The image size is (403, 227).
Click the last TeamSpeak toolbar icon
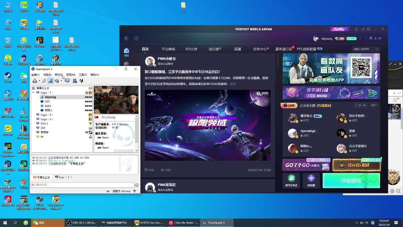pos(81,81)
